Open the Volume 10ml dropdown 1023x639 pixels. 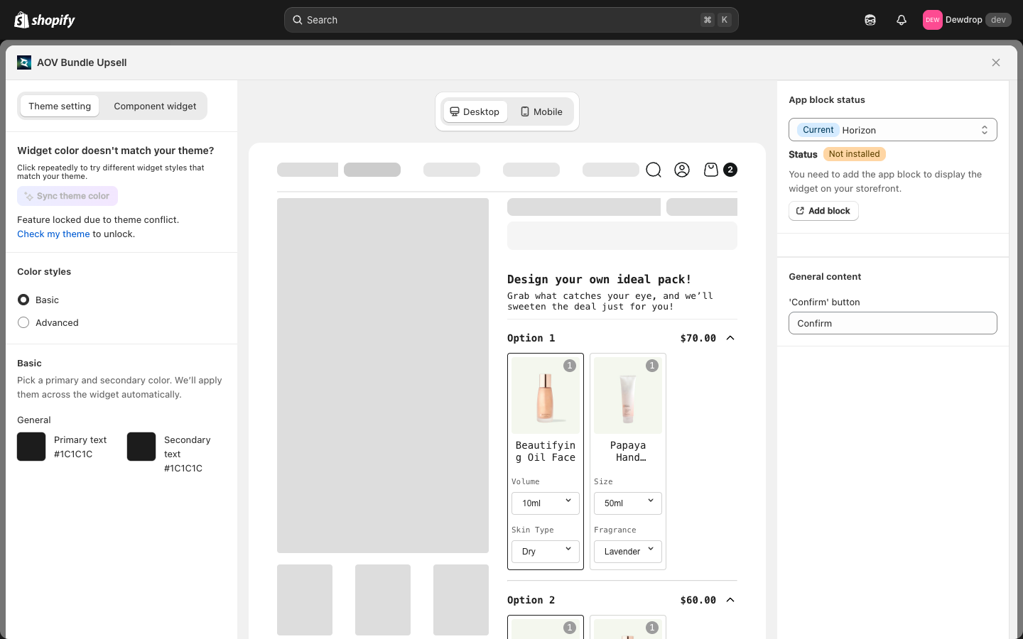(x=546, y=503)
